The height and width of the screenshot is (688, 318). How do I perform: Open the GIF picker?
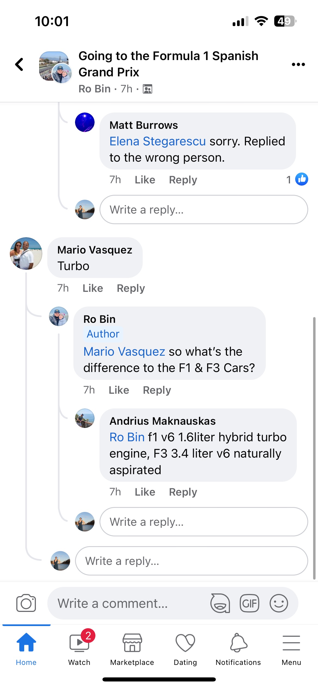[x=249, y=603]
